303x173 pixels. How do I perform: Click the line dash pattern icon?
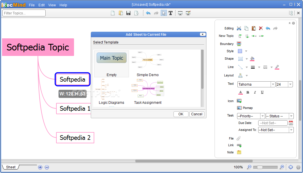(x=265, y=67)
